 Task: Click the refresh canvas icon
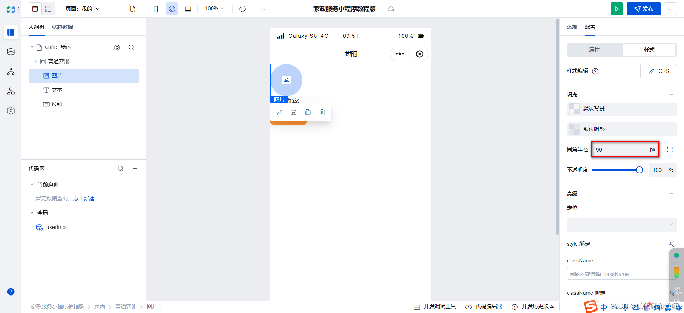[x=243, y=9]
